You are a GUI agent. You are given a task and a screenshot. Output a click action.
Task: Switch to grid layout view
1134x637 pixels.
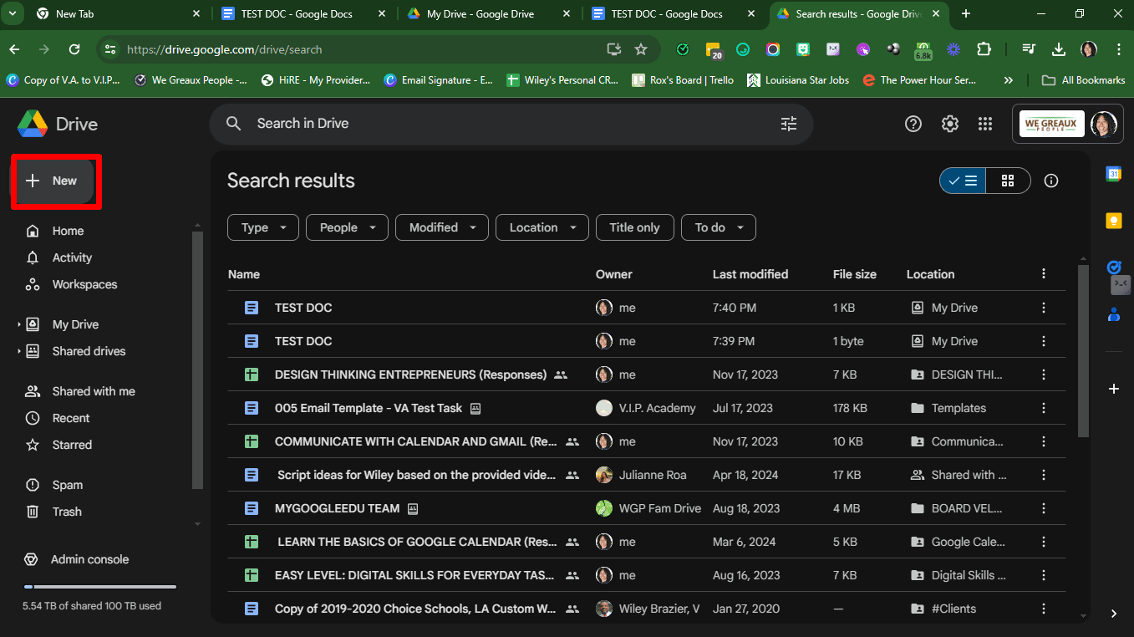click(1008, 181)
